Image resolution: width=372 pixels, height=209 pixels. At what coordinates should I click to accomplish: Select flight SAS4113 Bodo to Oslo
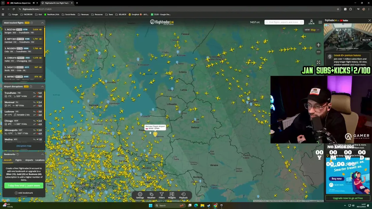[x=23, y=69]
